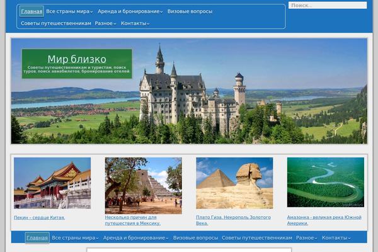Open the top menu Советы путешественникам

pyautogui.click(x=56, y=23)
